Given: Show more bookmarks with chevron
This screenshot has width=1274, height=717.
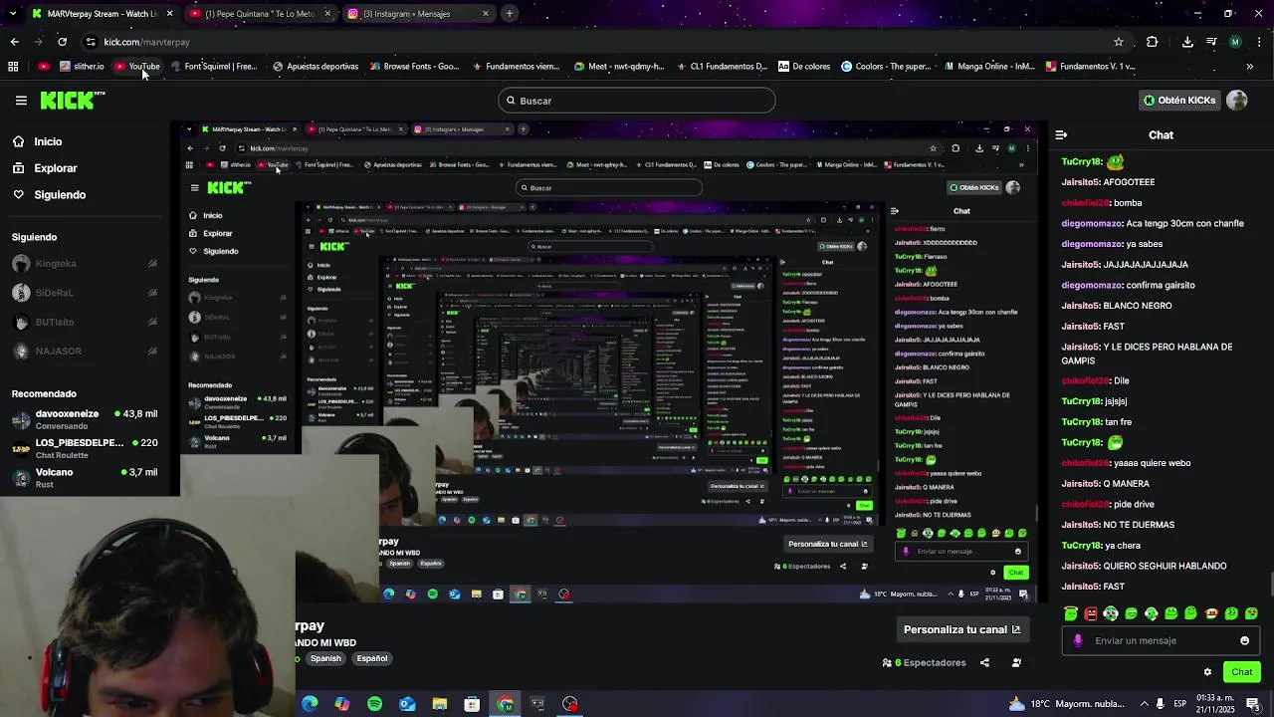Looking at the screenshot, I should [1250, 67].
